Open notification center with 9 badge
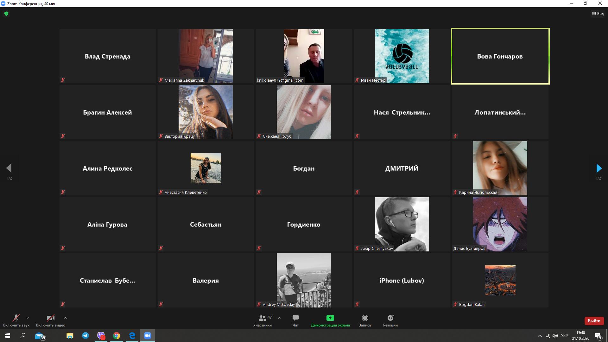608x342 pixels. click(x=598, y=336)
